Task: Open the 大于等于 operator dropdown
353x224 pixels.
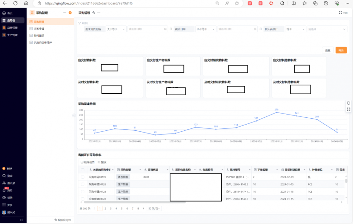Action: coord(116,29)
